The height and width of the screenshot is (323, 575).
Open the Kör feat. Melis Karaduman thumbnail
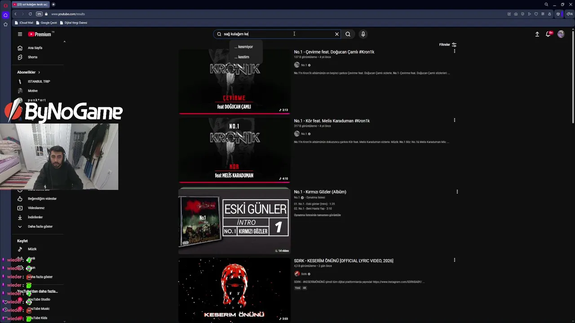(x=234, y=150)
